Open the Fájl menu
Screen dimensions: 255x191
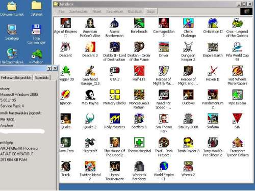(61, 11)
